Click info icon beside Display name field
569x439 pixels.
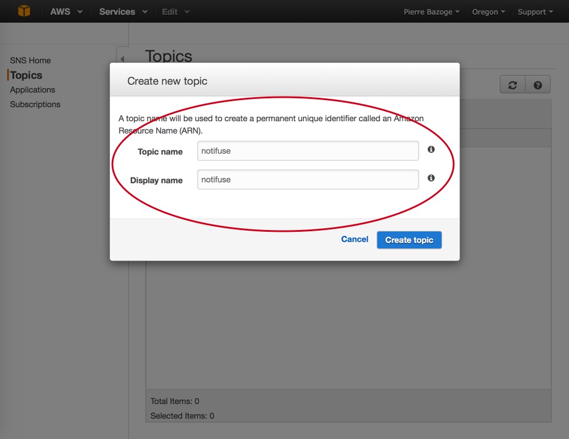point(431,178)
